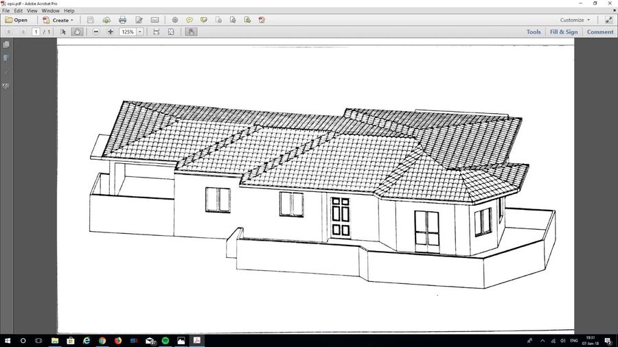Open the Bookmarks side panel

[6, 58]
